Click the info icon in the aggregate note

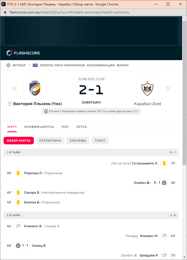point(46,111)
